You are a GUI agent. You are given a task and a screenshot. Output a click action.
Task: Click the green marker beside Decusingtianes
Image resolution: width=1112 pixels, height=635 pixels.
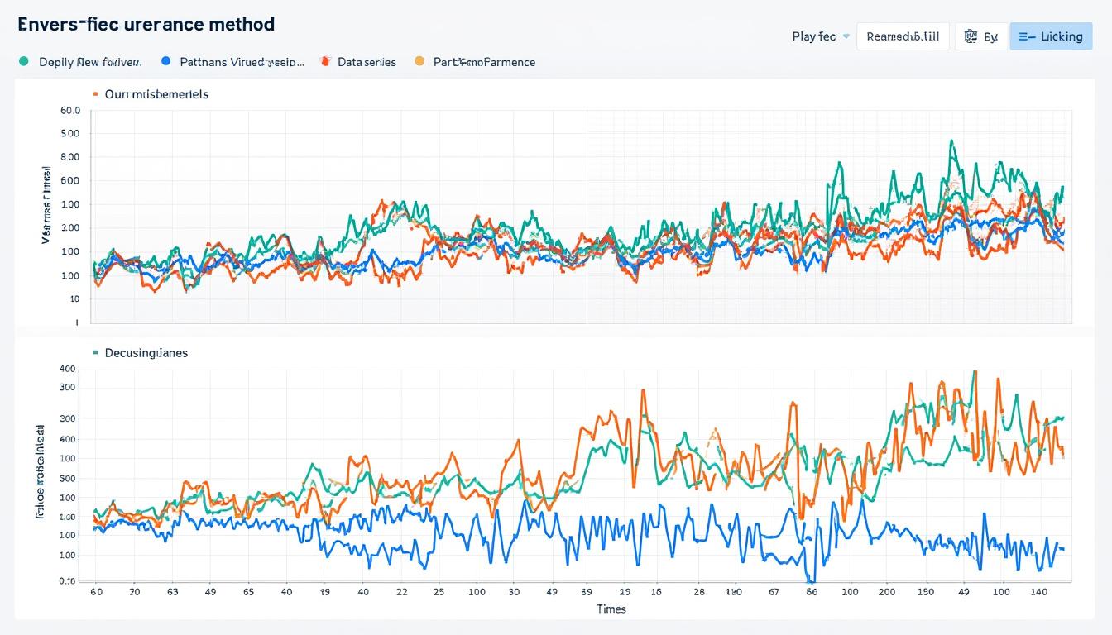tap(96, 352)
